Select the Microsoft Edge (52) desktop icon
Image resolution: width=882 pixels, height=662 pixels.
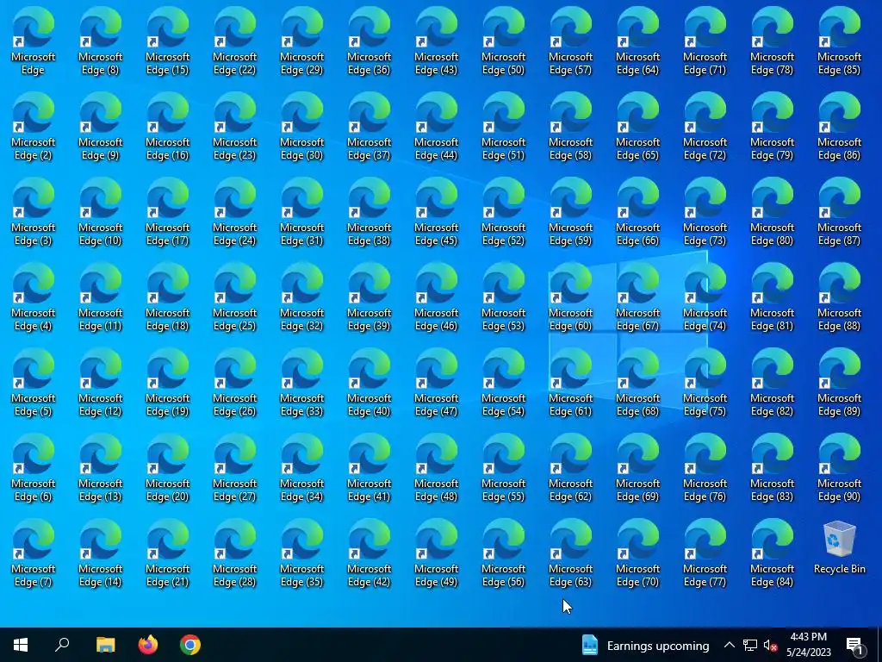[503, 212]
